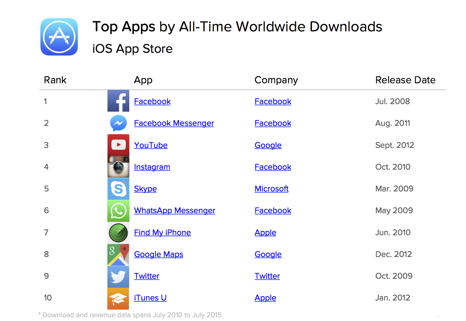The height and width of the screenshot is (321, 466).
Task: Click the Instagram camera icon
Action: point(118,167)
